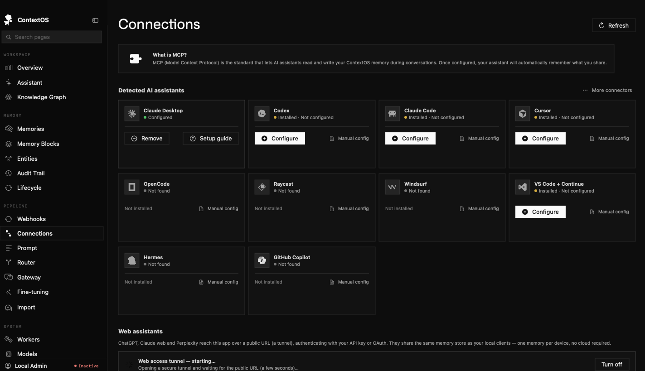Click the Raycast assistant icon
This screenshot has height=371, width=645.
pos(262,187)
